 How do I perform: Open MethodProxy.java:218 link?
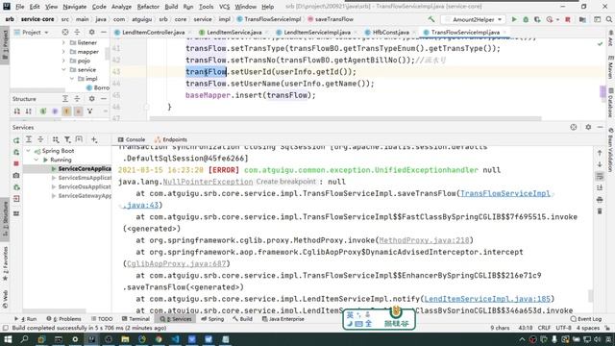(x=424, y=240)
